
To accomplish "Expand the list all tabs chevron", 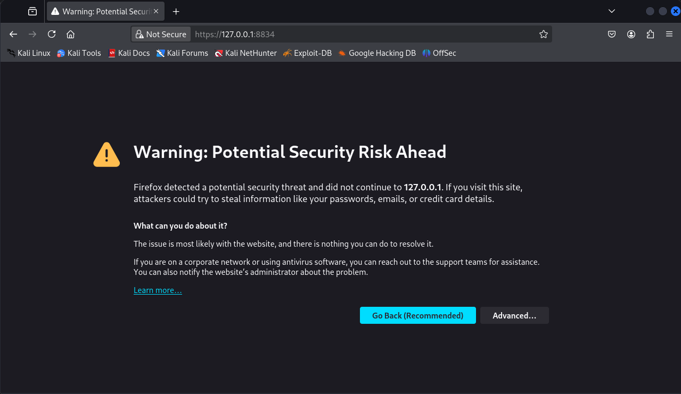I will coord(612,11).
